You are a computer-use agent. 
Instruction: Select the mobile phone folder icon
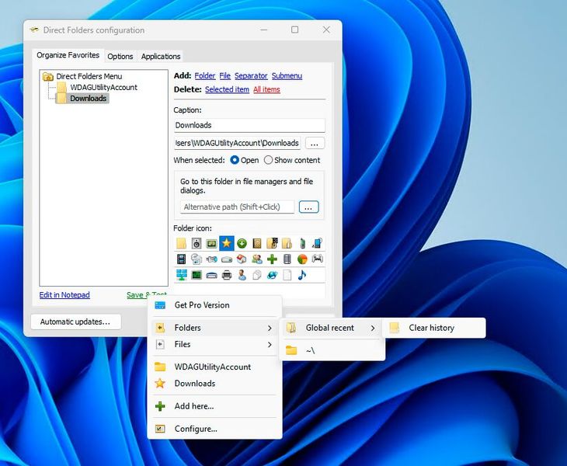pos(302,243)
